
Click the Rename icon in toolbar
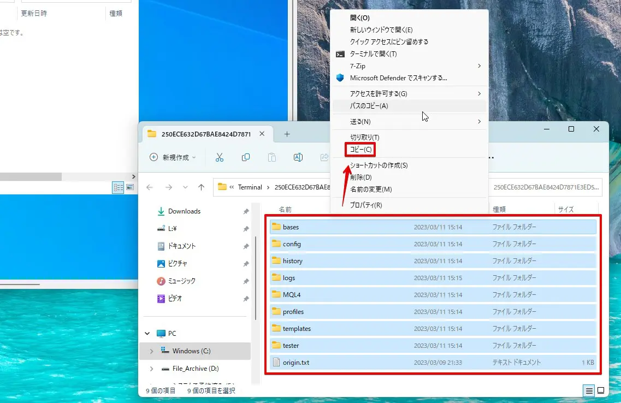pyautogui.click(x=298, y=157)
